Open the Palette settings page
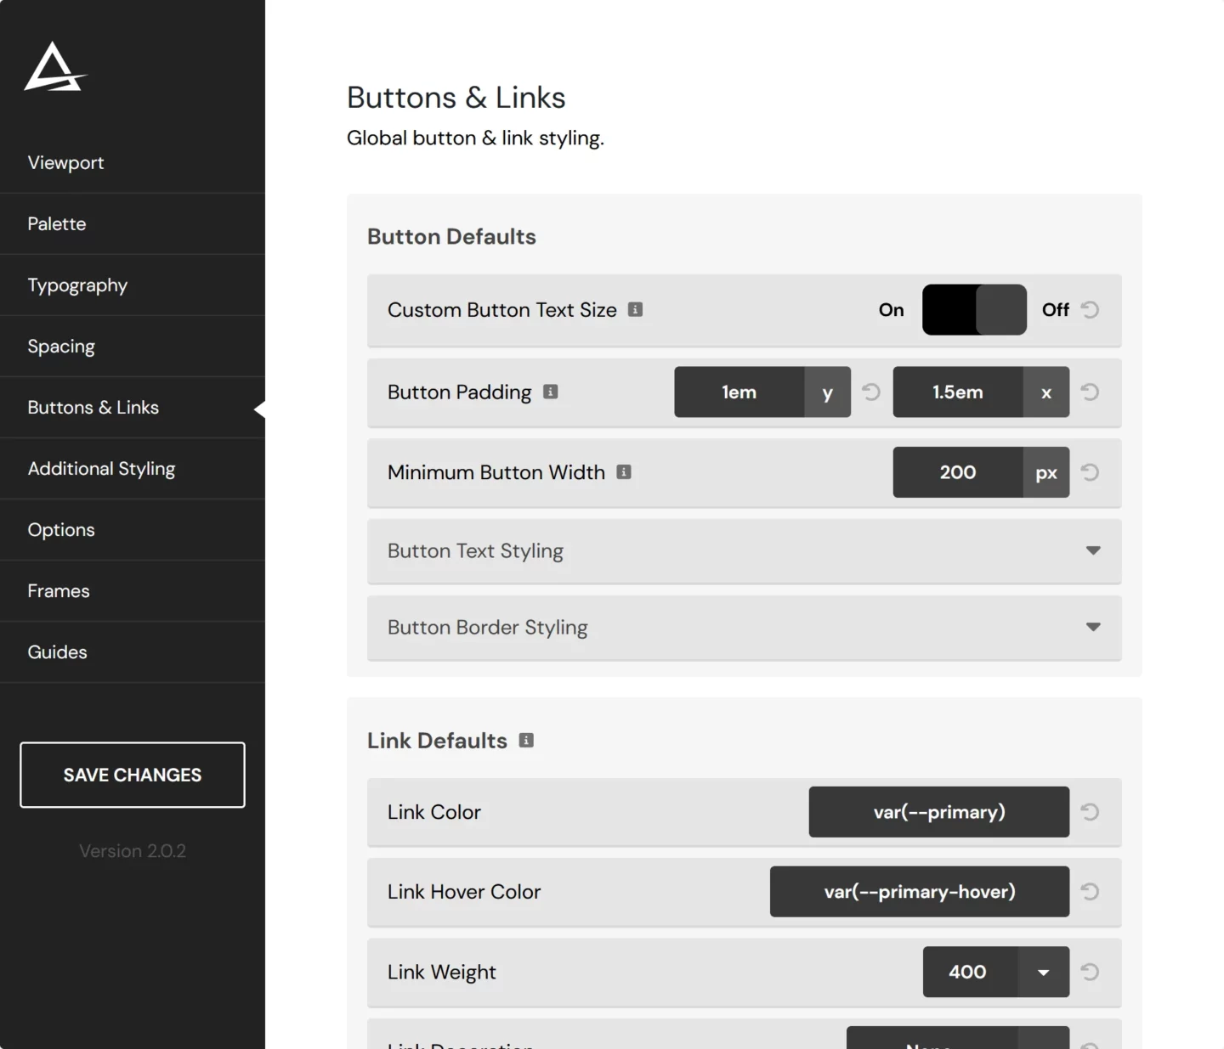 [x=133, y=223]
